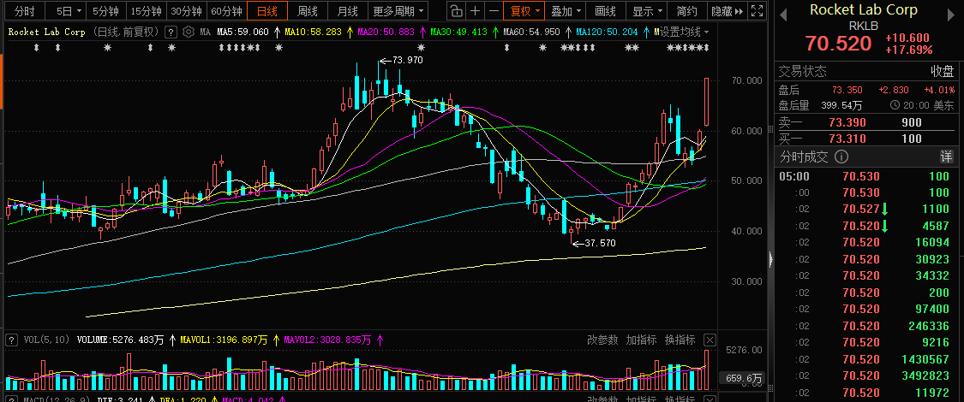This screenshot has width=964, height=402.
Task: Expand 更多周期 period dropdown
Action: [x=398, y=11]
